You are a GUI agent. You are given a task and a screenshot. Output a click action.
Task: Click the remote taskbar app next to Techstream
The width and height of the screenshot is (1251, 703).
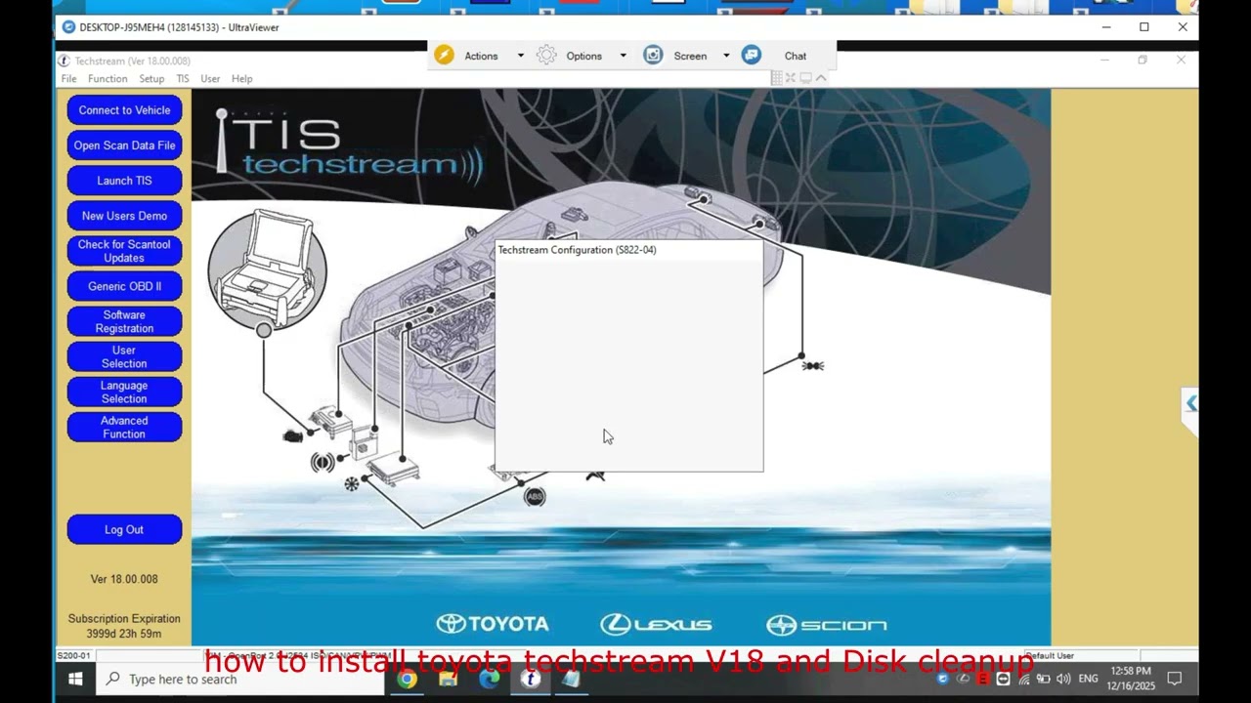(x=572, y=679)
